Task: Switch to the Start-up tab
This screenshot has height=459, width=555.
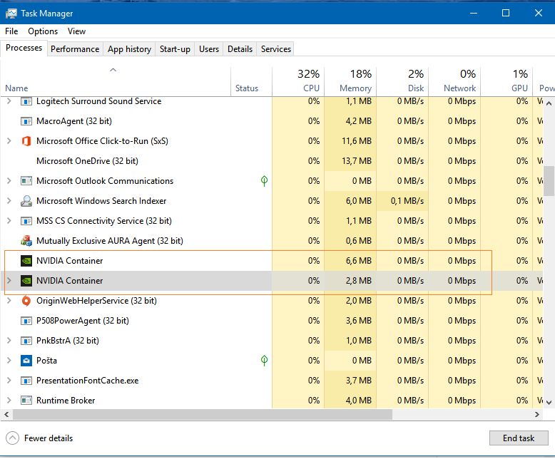Action: tap(175, 49)
